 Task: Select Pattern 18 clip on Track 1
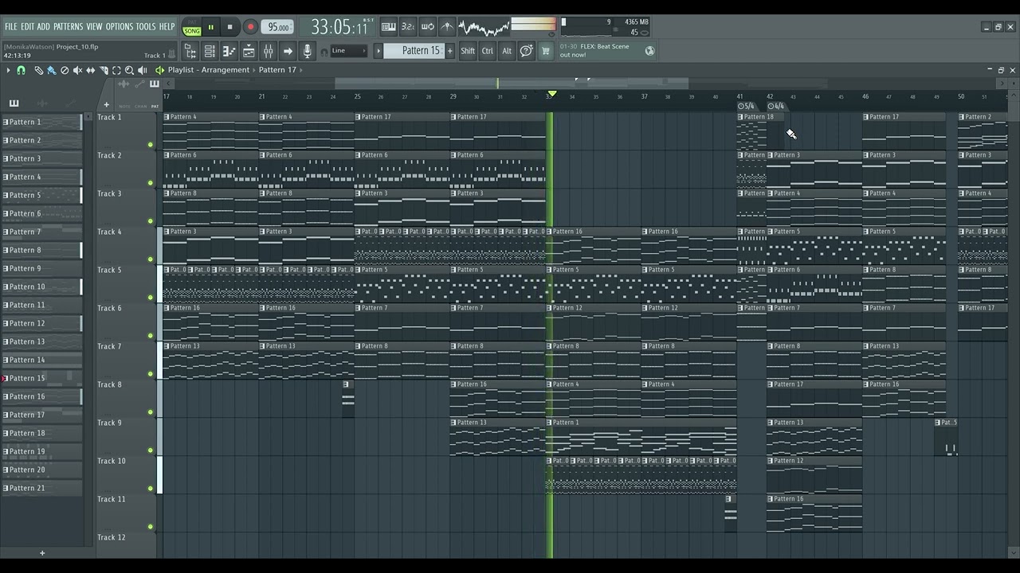click(751, 131)
